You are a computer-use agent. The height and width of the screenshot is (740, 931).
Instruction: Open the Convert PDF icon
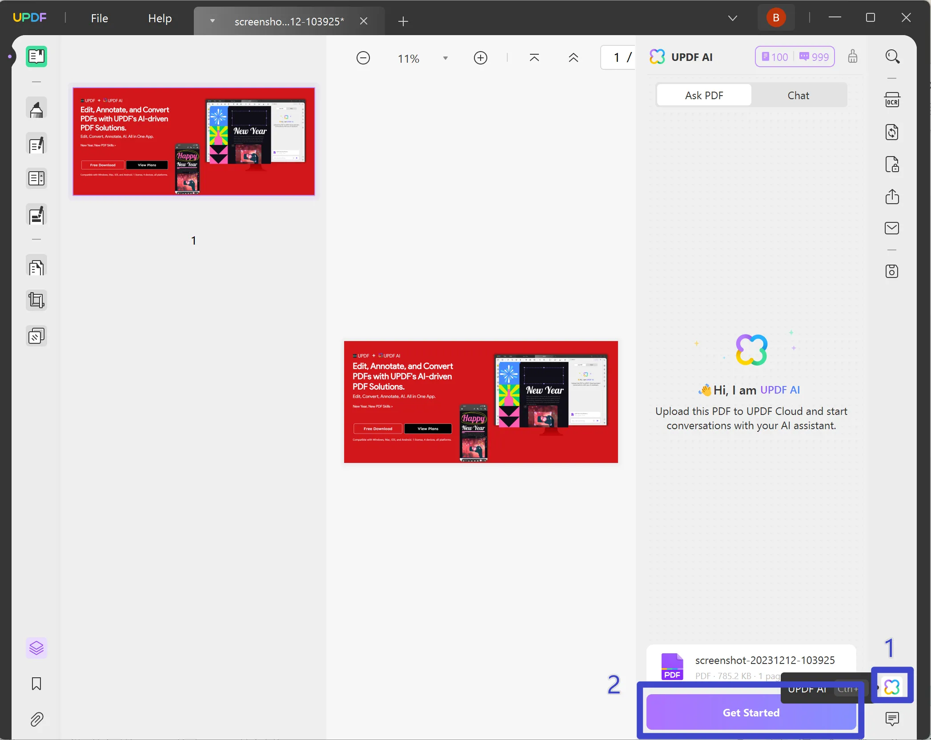coord(892,132)
